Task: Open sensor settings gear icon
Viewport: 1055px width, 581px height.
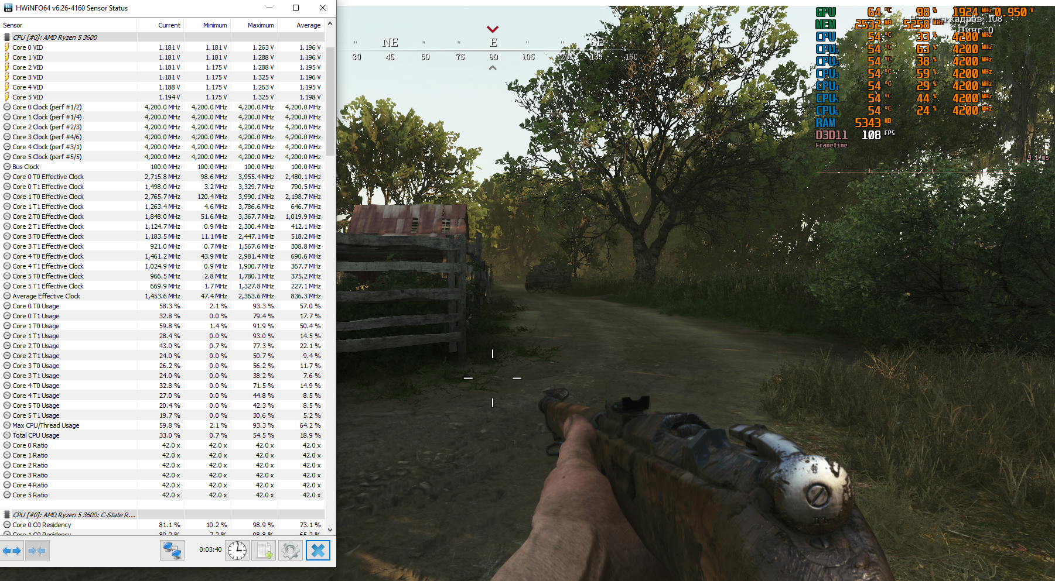Action: tap(291, 551)
